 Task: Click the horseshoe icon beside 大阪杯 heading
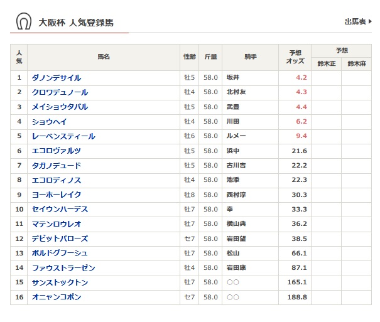click(23, 21)
